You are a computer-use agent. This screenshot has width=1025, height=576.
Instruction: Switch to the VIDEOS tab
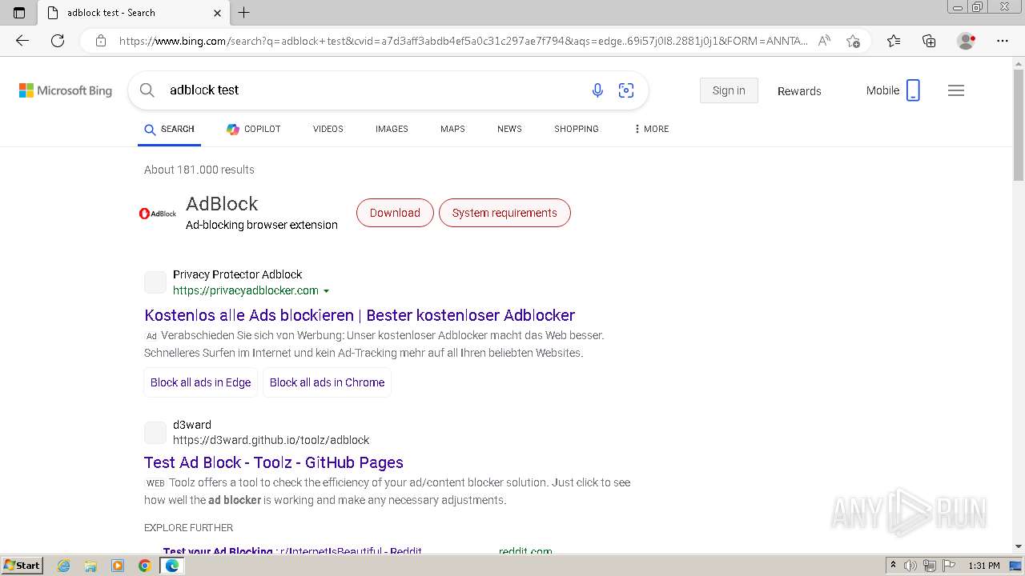[x=328, y=129]
